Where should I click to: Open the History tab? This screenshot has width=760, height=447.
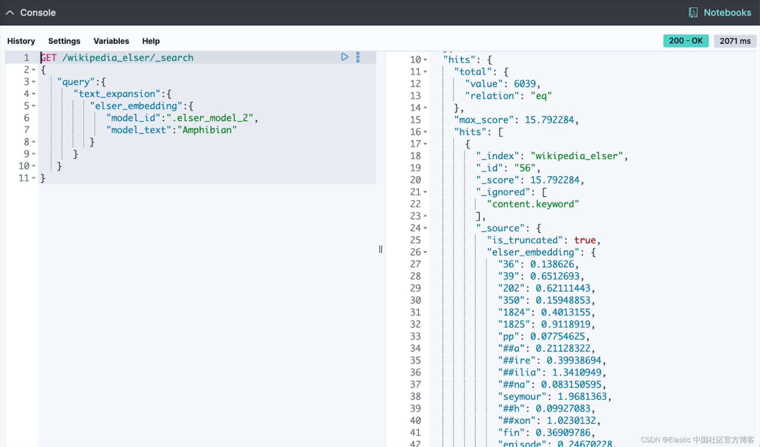coord(21,41)
